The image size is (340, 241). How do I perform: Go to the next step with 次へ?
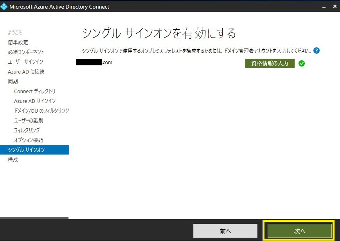[299, 231]
